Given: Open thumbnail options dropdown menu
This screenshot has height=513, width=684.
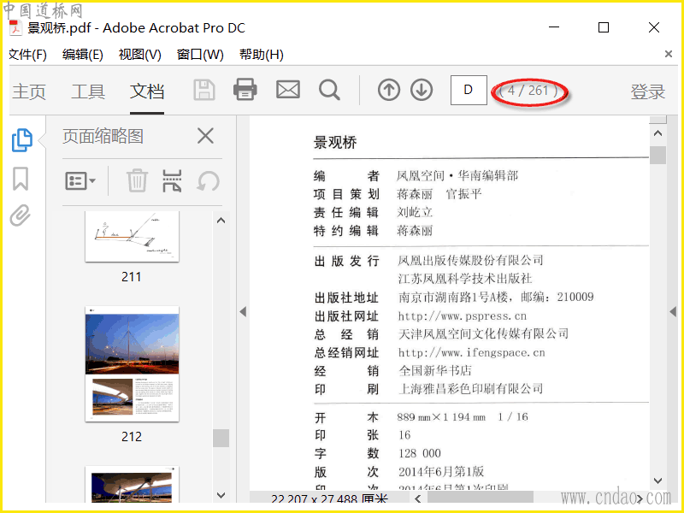Looking at the screenshot, I should click(80, 180).
